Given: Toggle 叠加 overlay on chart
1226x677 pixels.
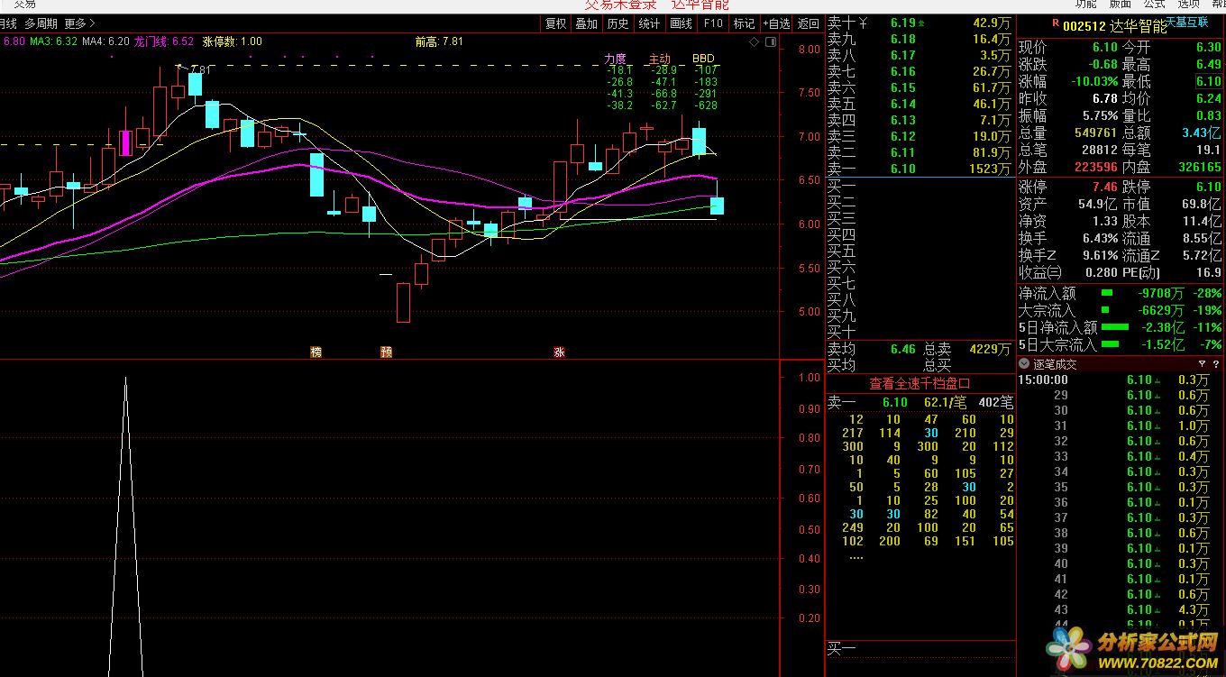Looking at the screenshot, I should click(x=587, y=23).
